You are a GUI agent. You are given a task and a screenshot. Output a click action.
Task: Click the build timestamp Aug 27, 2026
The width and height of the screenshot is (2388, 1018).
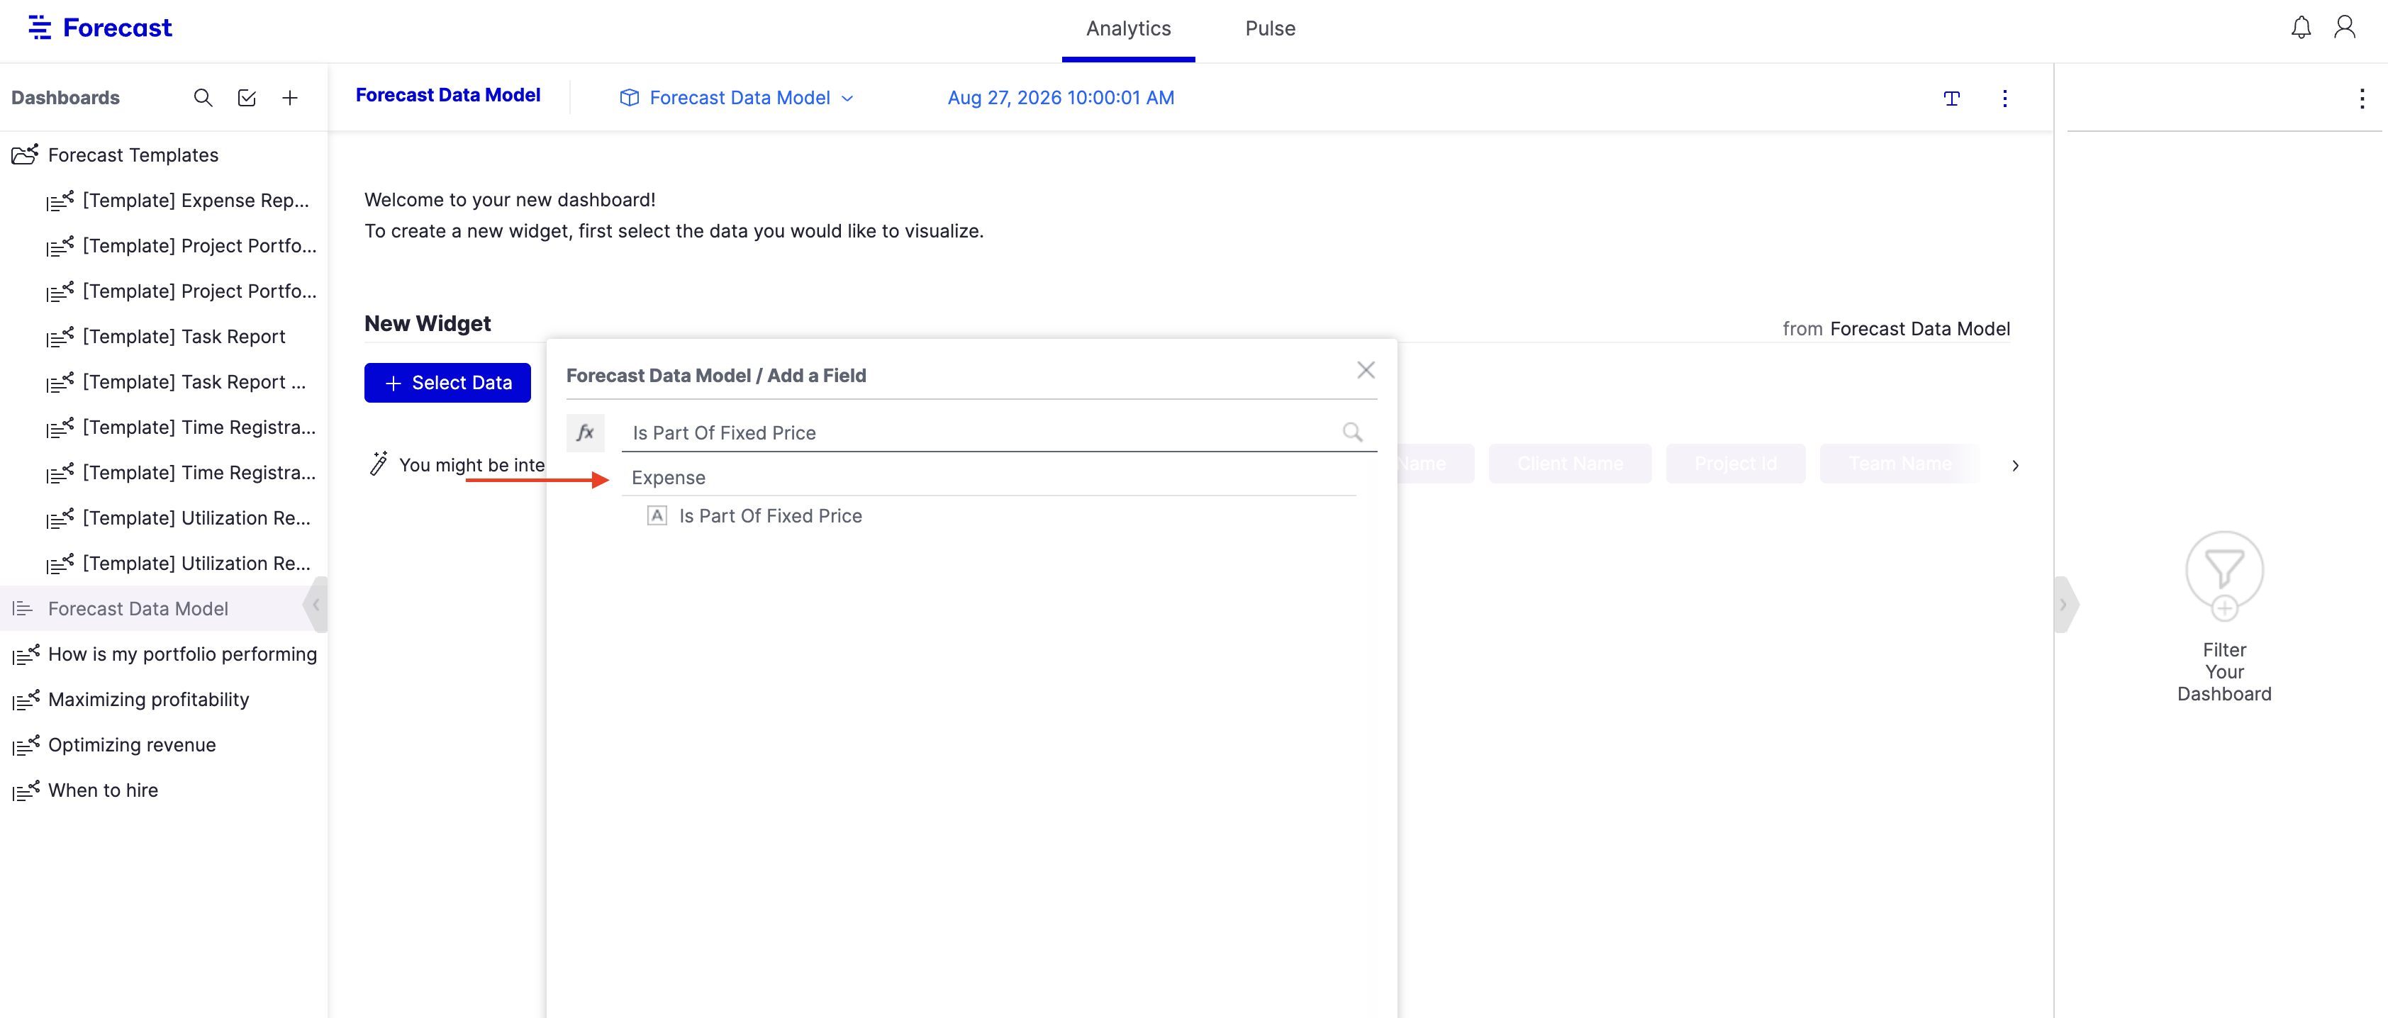click(1061, 97)
